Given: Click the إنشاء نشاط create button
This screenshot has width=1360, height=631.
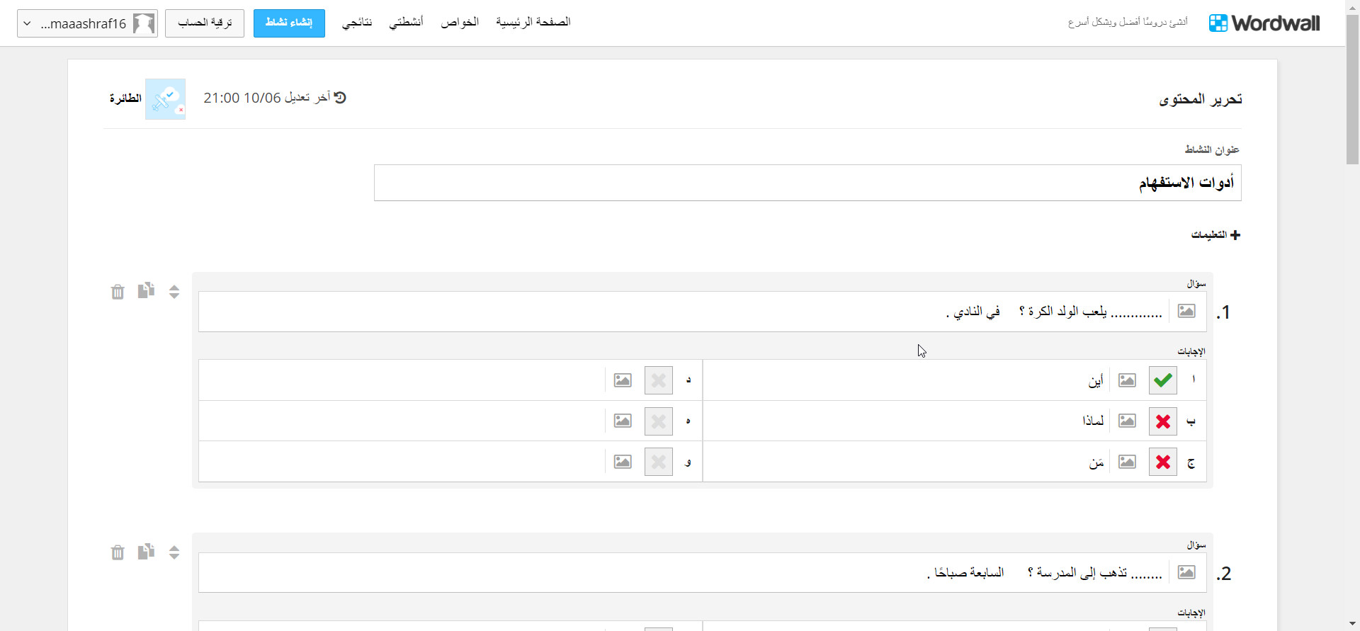Looking at the screenshot, I should (289, 23).
